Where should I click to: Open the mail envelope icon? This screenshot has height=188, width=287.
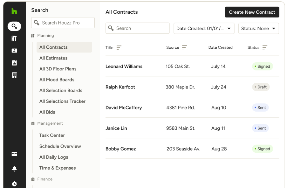point(14,154)
